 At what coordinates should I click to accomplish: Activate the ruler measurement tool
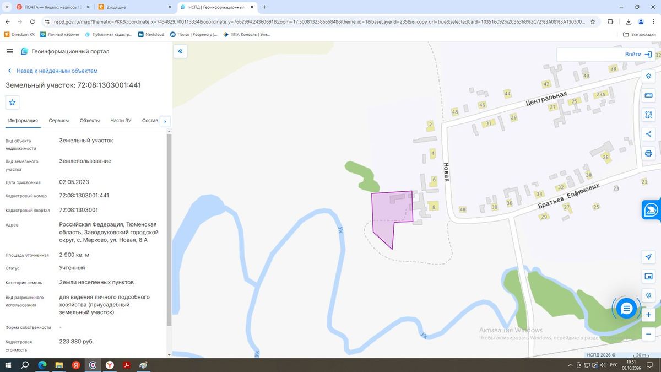point(648,95)
